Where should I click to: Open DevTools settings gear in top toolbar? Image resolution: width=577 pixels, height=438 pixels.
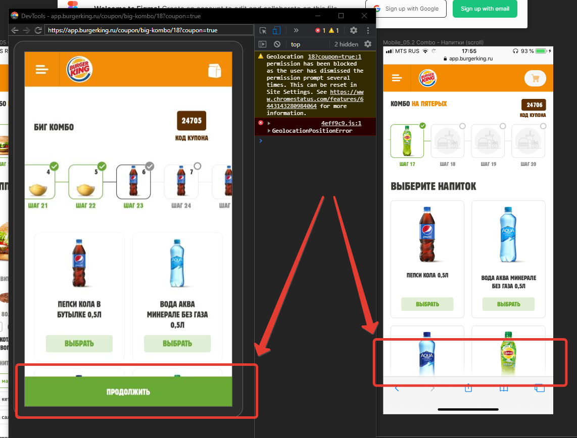pyautogui.click(x=354, y=30)
